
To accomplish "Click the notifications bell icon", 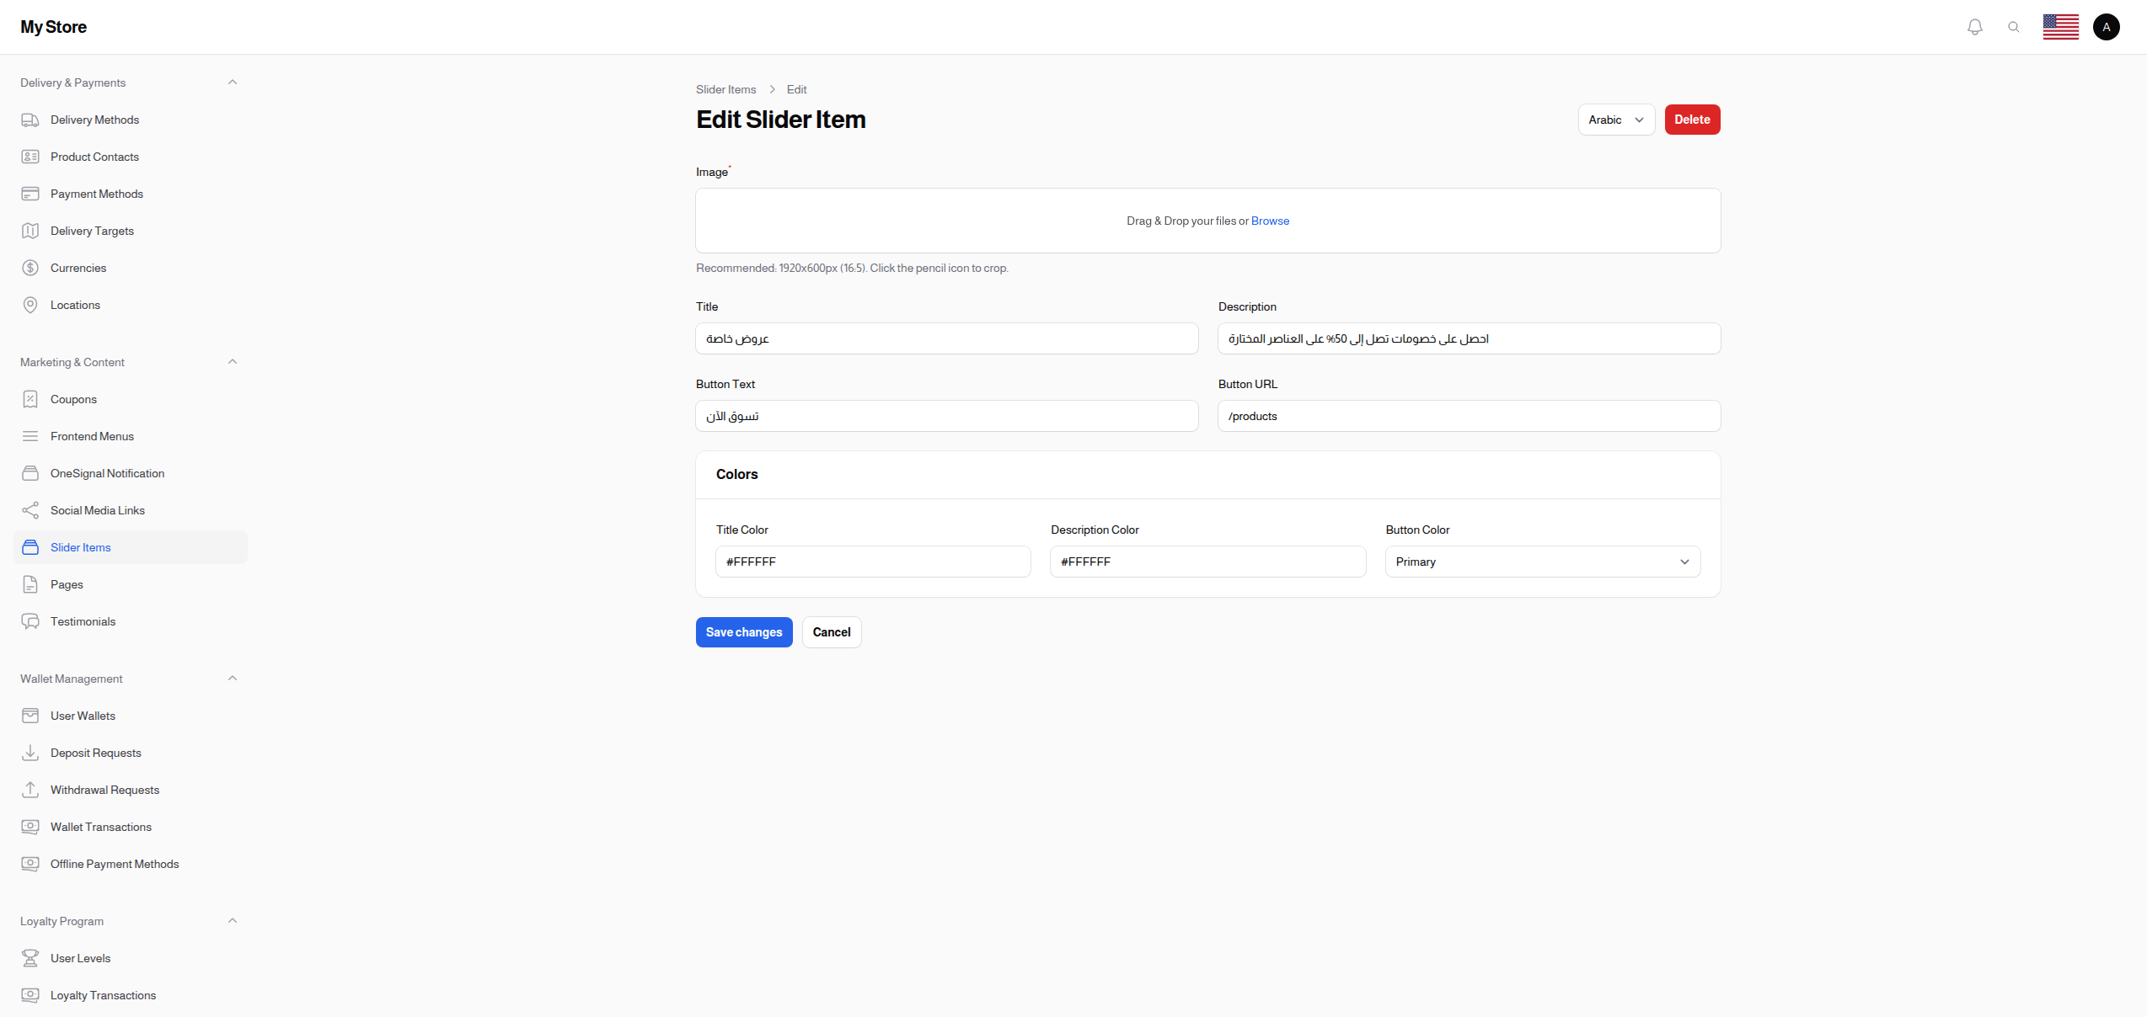I will [x=1974, y=27].
